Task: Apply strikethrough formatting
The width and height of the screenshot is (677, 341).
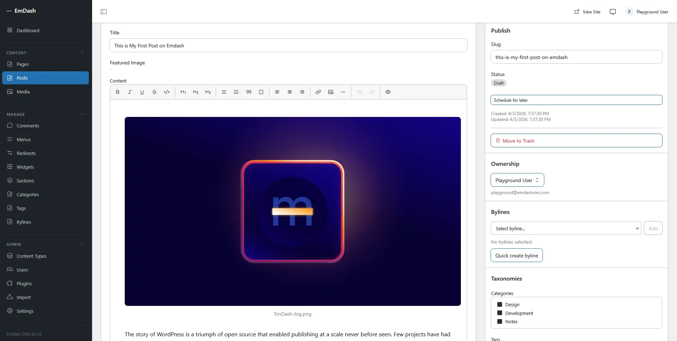Action: click(x=154, y=92)
